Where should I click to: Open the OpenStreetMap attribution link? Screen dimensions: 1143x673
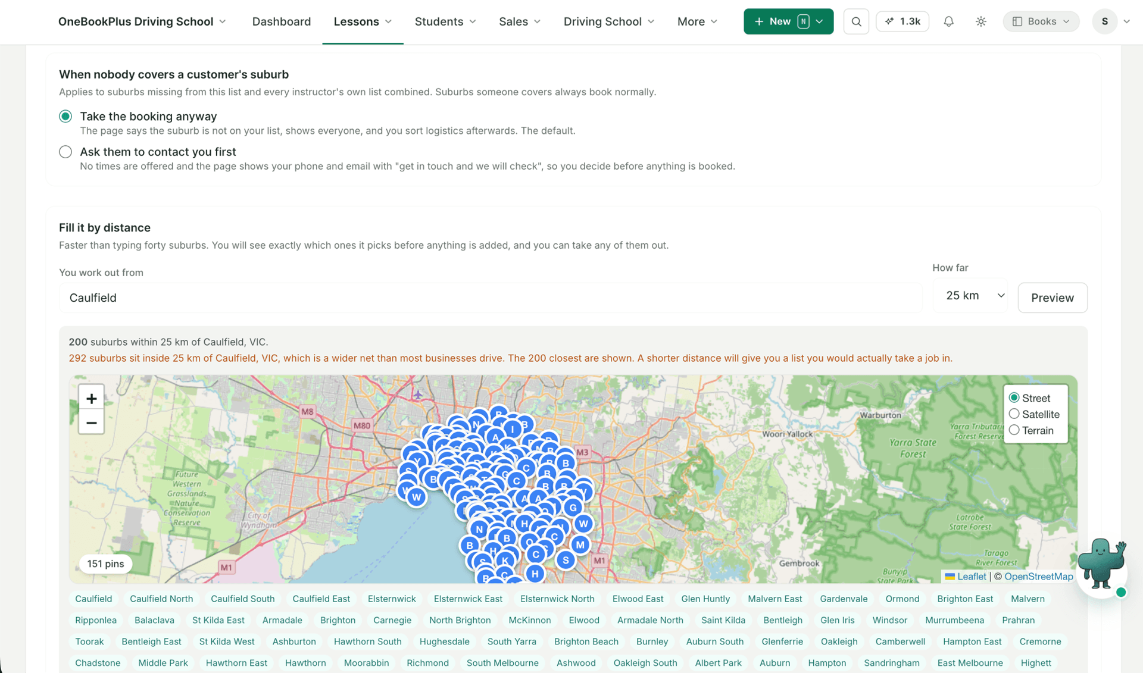pyautogui.click(x=1038, y=576)
